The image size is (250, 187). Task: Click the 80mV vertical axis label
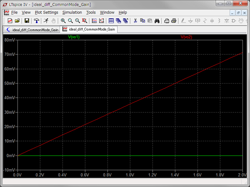(8, 40)
